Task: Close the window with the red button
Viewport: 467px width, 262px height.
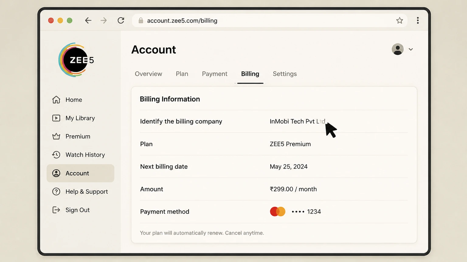Action: pyautogui.click(x=51, y=20)
